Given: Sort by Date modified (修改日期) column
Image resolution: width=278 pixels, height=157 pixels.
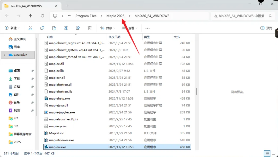Looking at the screenshot, I should [125, 37].
